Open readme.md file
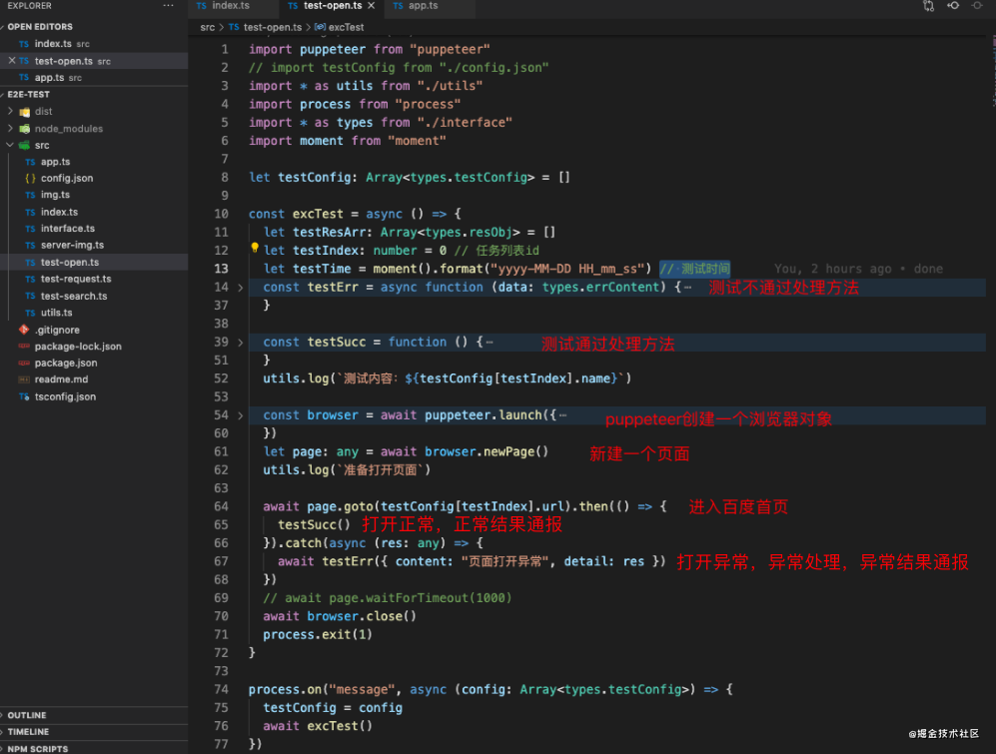This screenshot has height=754, width=996. 61,379
